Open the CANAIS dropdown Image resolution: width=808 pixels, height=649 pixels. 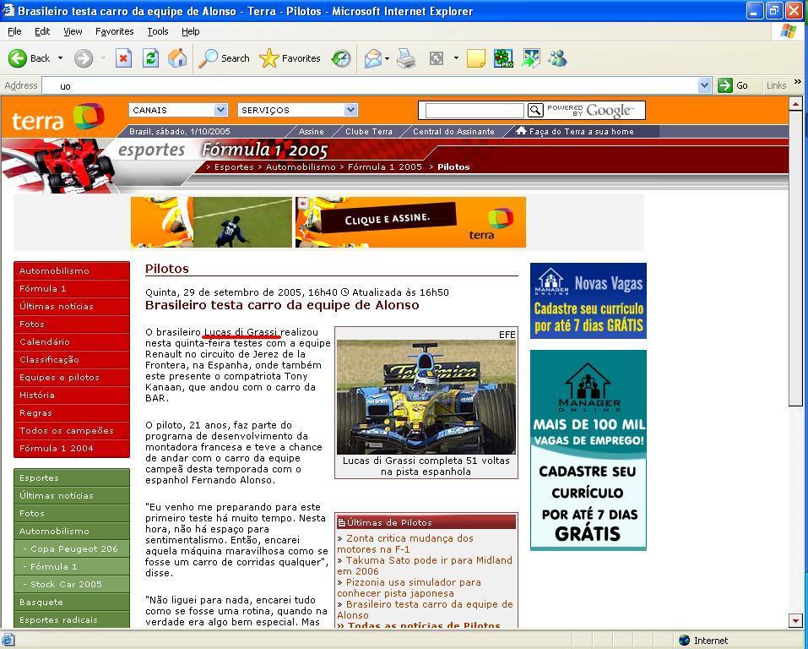[x=178, y=110]
